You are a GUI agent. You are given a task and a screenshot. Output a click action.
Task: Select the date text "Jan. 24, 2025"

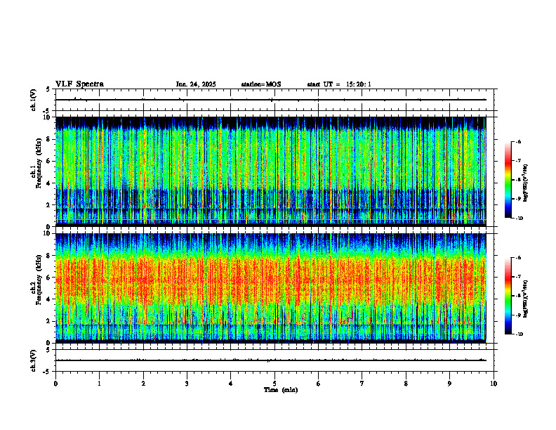click(196, 84)
